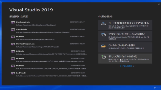Image resolution: width=161 pixels, height=90 pixels.
Task: Follow the コードなしで続行 link
Action: coord(127,66)
